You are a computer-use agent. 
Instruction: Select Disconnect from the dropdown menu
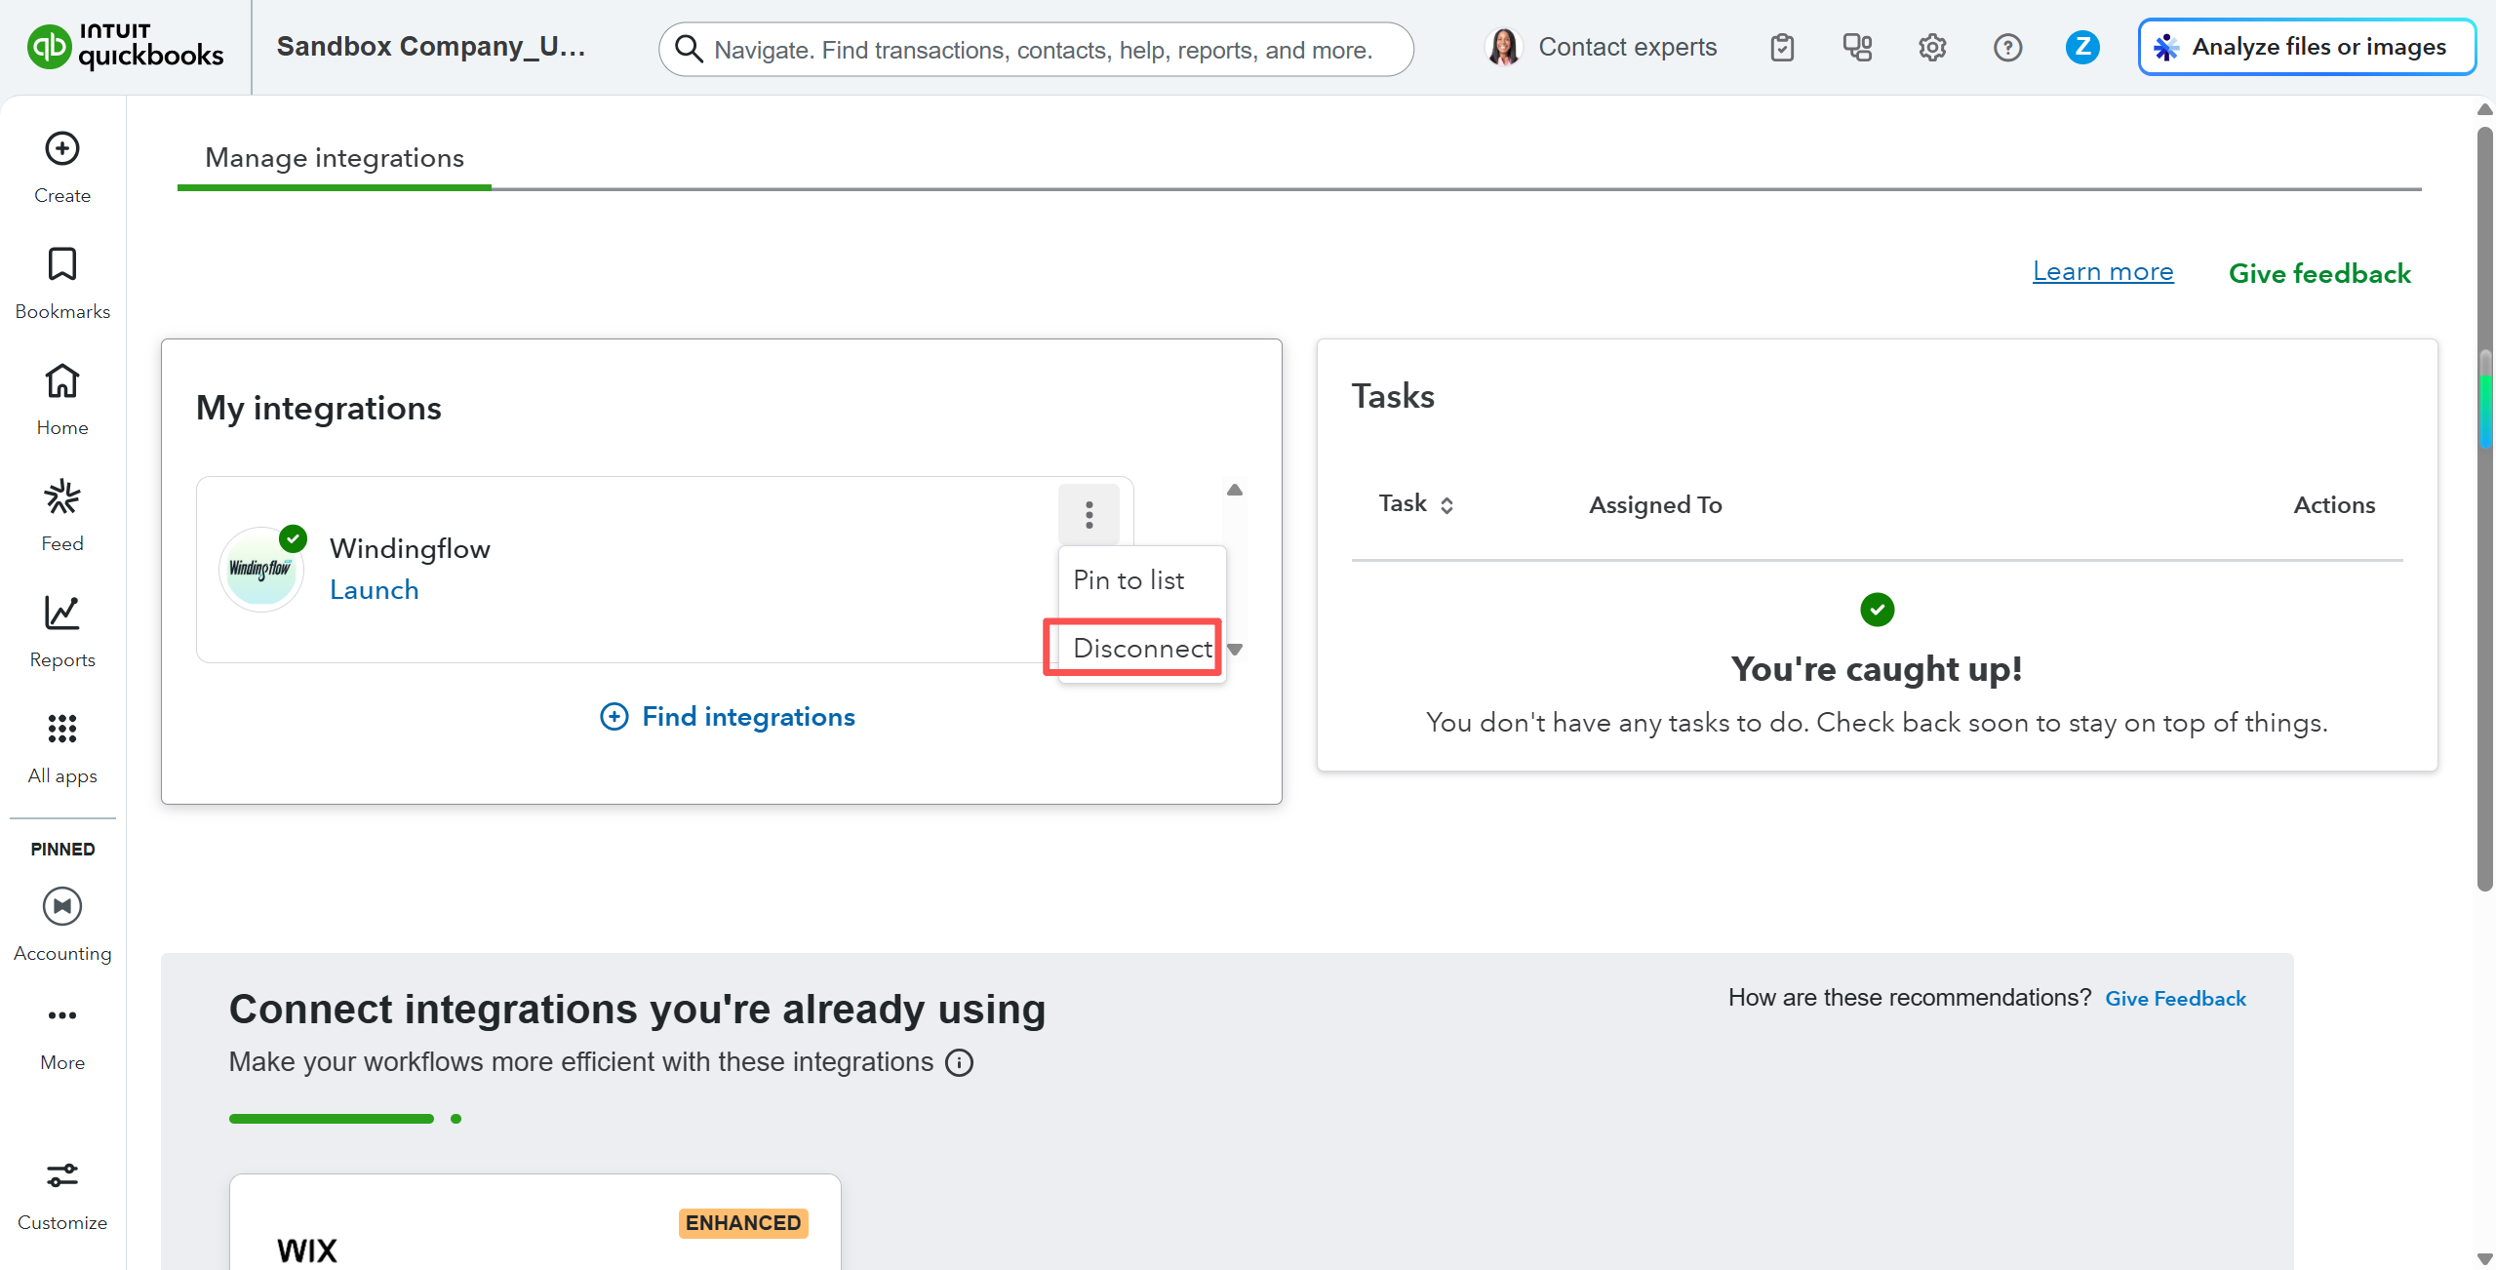point(1141,648)
